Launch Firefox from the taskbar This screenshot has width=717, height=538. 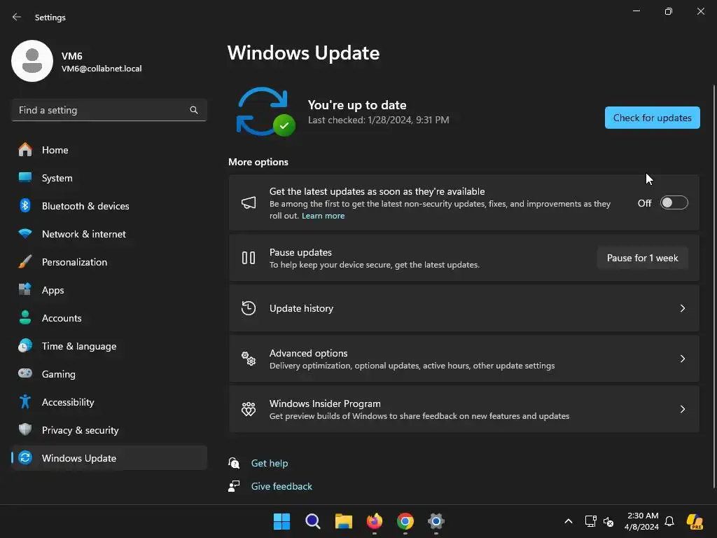pyautogui.click(x=375, y=521)
